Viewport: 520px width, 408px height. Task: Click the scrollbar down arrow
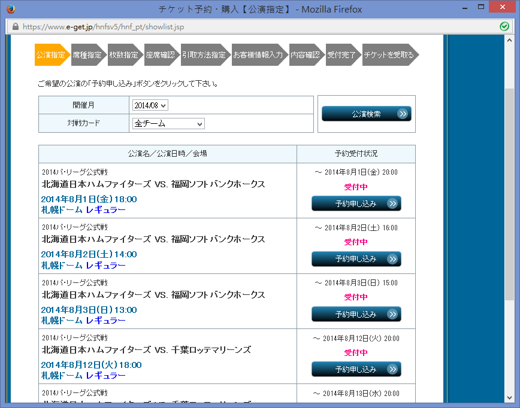(509, 398)
